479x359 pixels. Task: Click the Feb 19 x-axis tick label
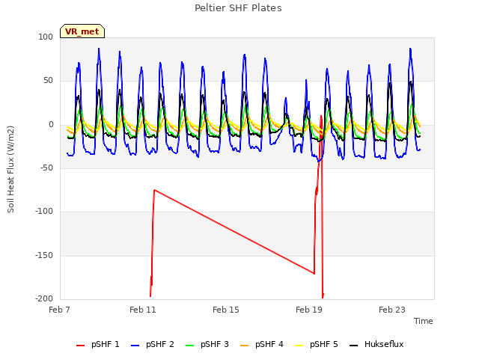click(309, 310)
